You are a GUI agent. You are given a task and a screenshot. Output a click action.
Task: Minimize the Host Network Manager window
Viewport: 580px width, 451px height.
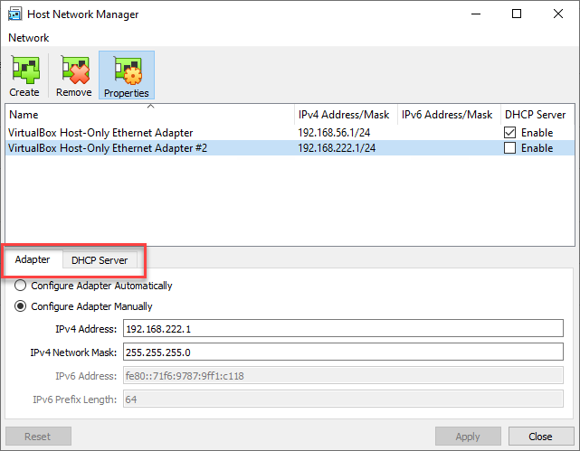[476, 14]
